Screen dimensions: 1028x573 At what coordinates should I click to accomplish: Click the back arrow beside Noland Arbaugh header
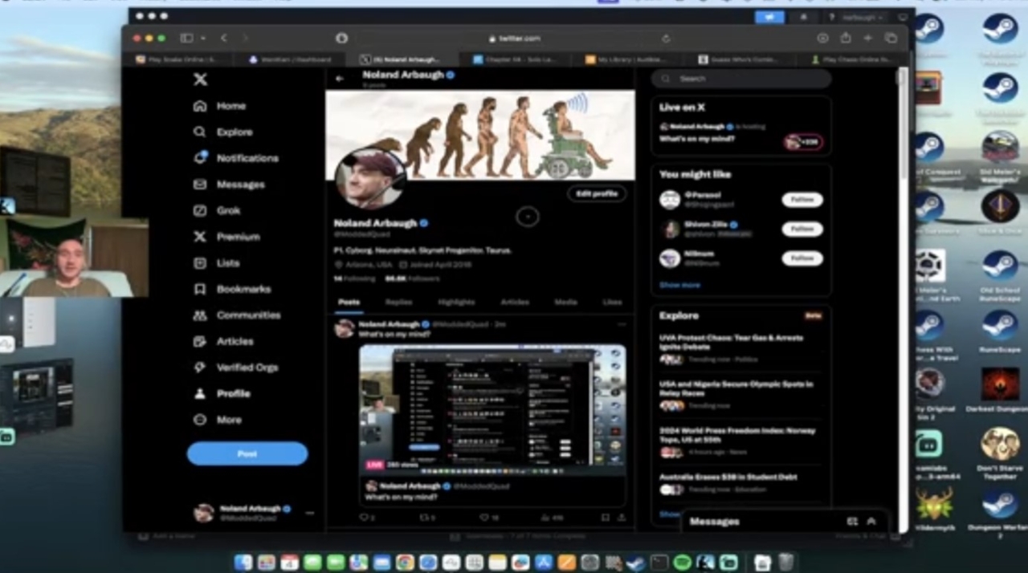coord(340,79)
